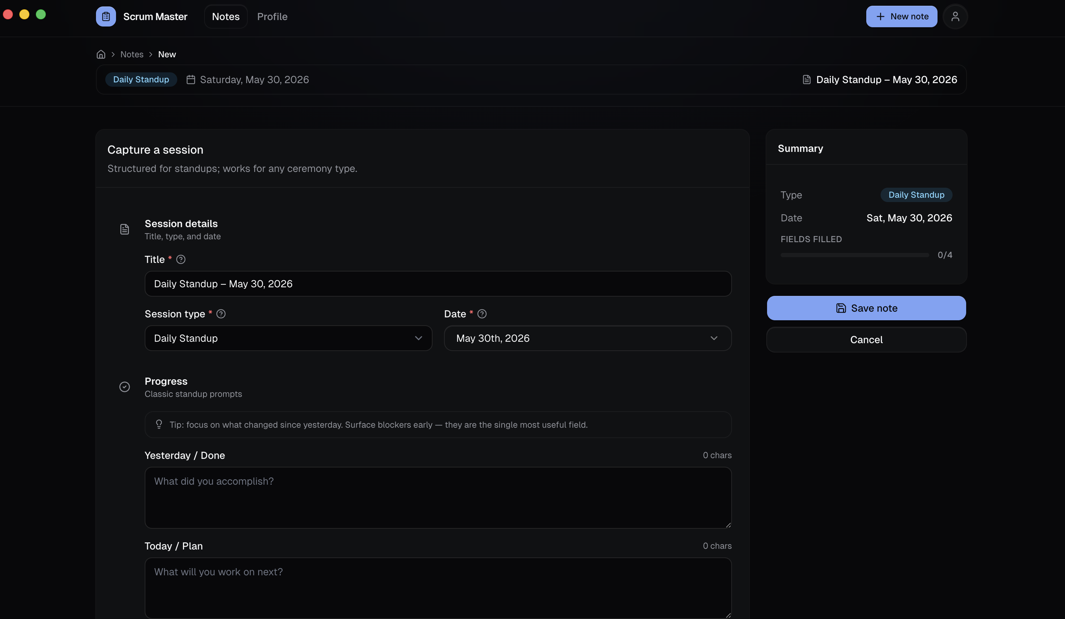Viewport: 1065px width, 619px height.
Task: Click the Progress check-circle icon
Action: [124, 387]
